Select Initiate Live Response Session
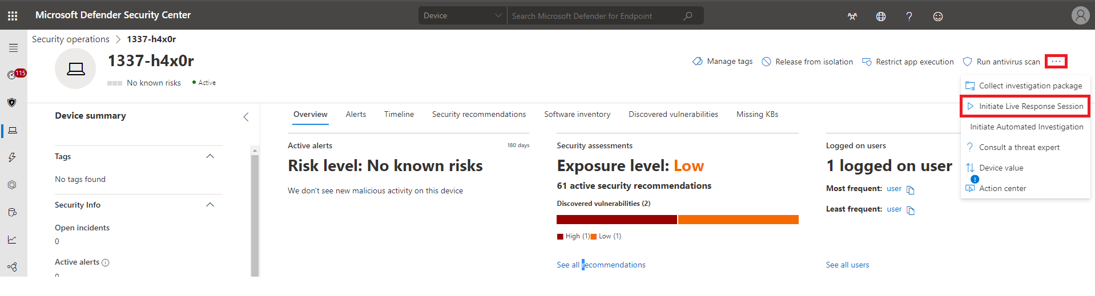The width and height of the screenshot is (1095, 296). pyautogui.click(x=1025, y=106)
